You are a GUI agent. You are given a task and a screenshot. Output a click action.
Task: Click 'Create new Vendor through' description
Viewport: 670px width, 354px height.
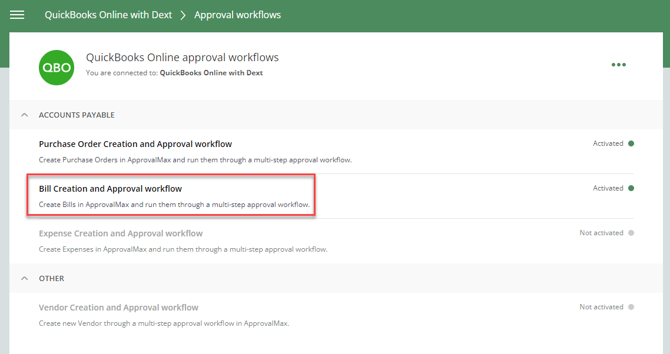164,323
